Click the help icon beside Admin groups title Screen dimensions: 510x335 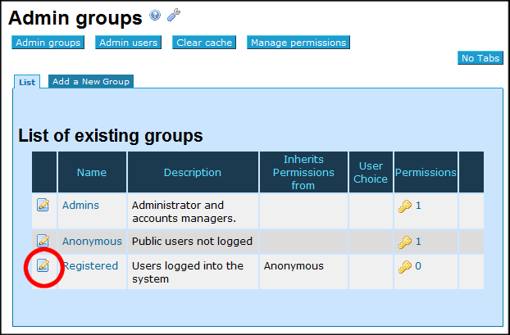pyautogui.click(x=156, y=15)
